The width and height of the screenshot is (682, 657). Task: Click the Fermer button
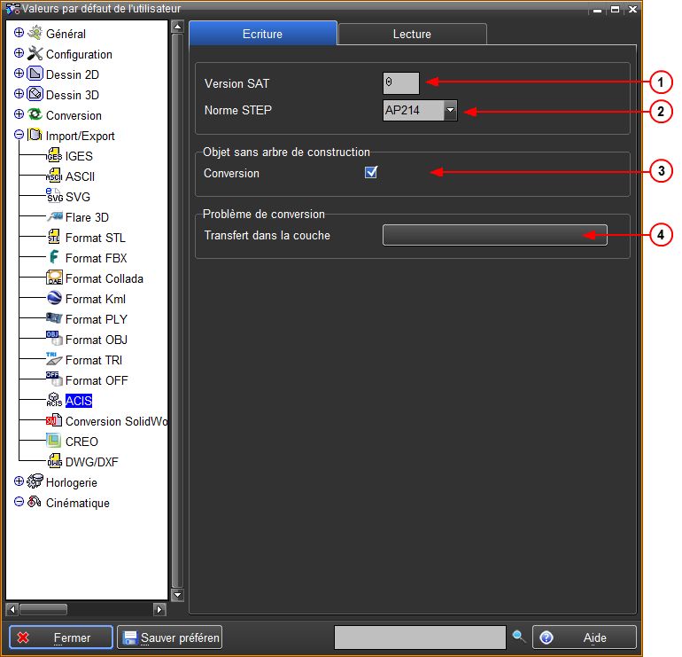pyautogui.click(x=61, y=637)
